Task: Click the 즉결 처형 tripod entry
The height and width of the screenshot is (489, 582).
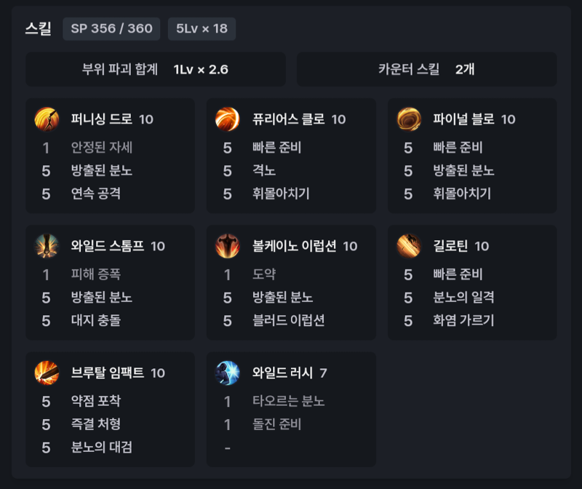Action: click(x=96, y=424)
